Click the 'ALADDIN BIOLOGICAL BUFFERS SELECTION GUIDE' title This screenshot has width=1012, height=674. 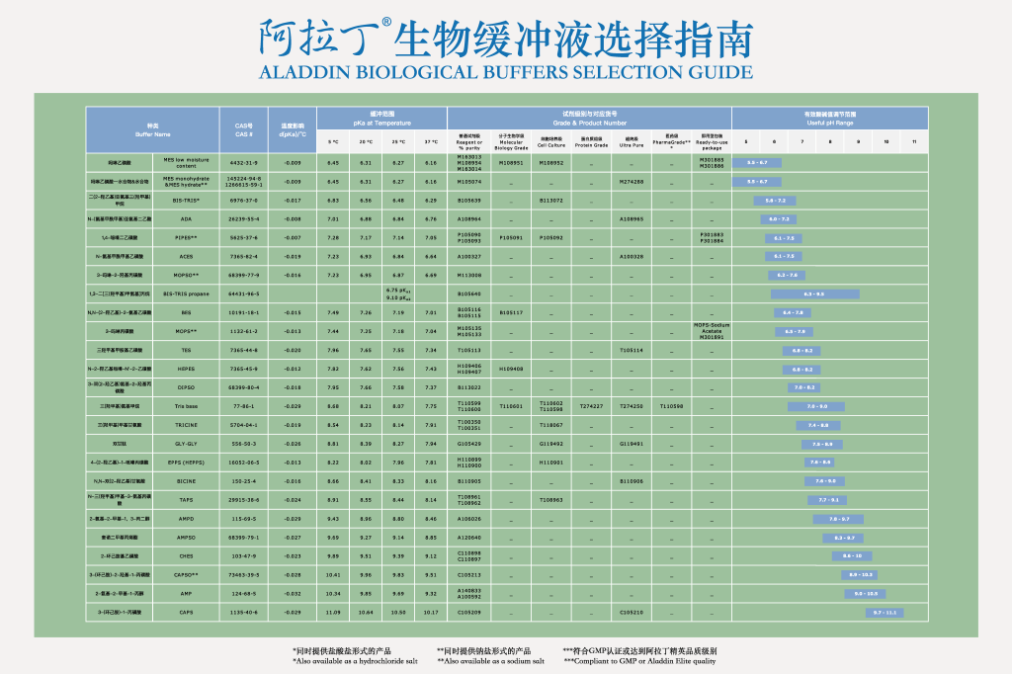coord(506,72)
